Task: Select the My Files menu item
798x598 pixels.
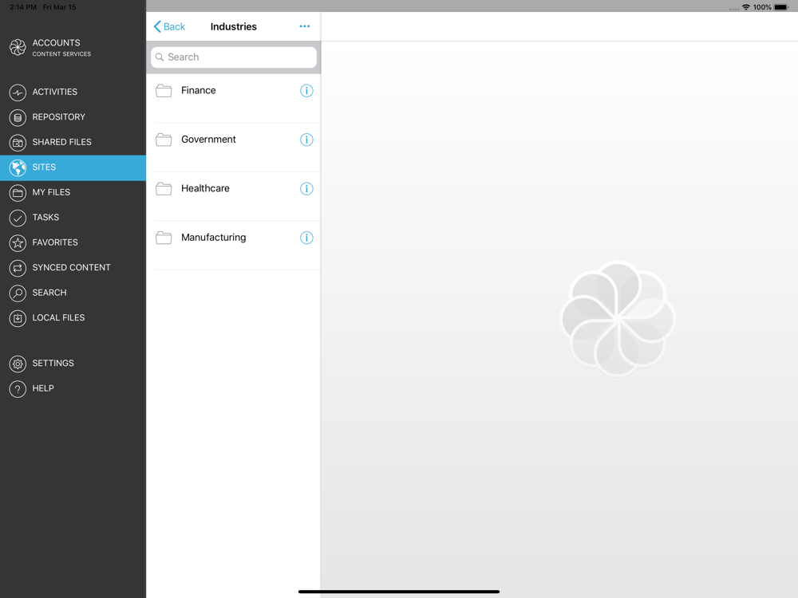Action: coord(73,192)
